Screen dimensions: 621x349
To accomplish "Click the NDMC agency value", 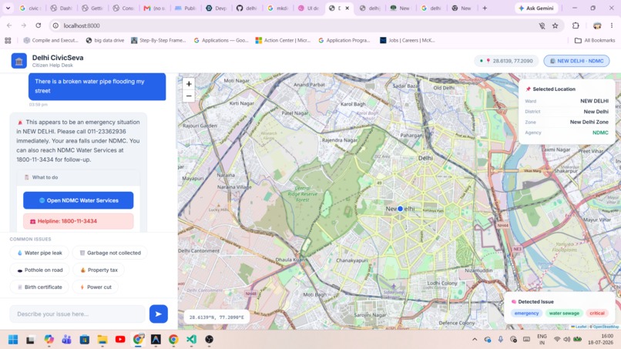I will [600, 133].
